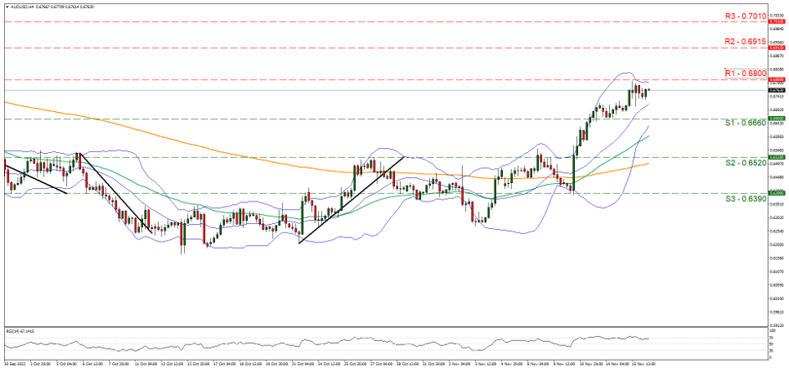Click the green 0.6660 price tag on axis
Viewport: 789px width, 372px height.
[x=776, y=119]
